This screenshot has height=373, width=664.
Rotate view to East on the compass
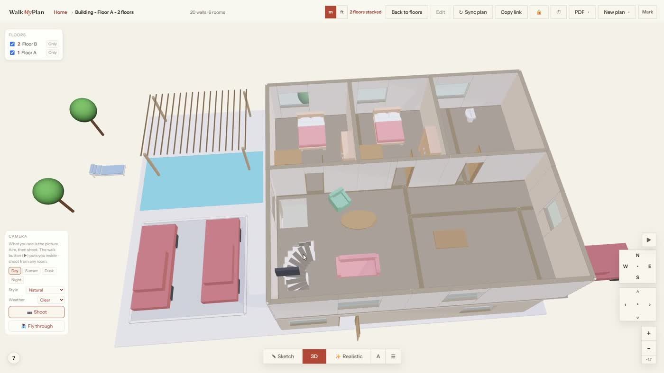point(649,266)
